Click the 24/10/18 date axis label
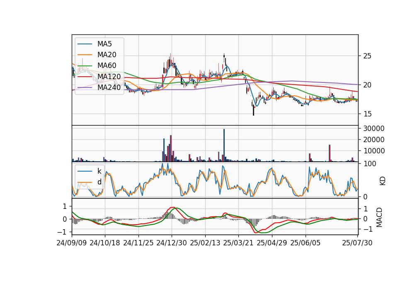Screen dimensions: 398x286 tap(105, 243)
